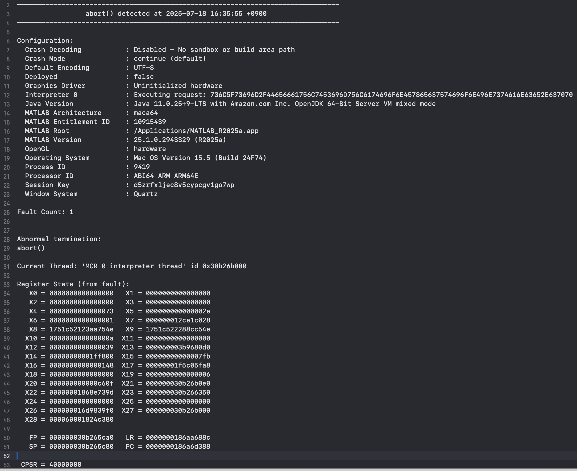Click the 'Abnormal termination:' text

59,239
